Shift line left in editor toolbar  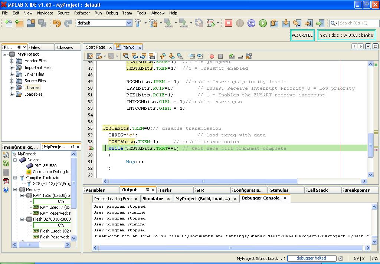(x=192, y=56)
